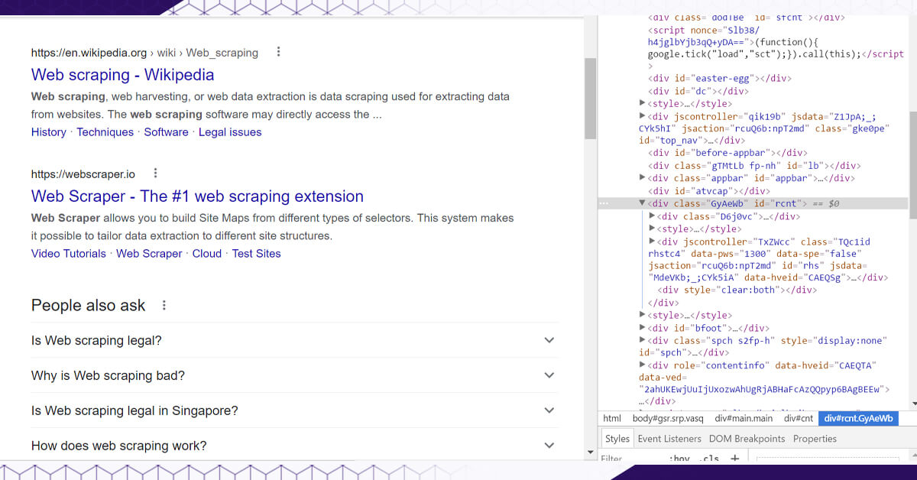Open options menu beside the webscraper.io URL
This screenshot has height=480, width=917.
point(155,174)
